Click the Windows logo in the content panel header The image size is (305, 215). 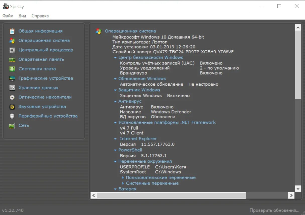(x=98, y=31)
